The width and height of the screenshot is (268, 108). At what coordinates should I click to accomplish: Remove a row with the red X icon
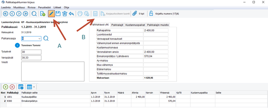(x=12, y=87)
